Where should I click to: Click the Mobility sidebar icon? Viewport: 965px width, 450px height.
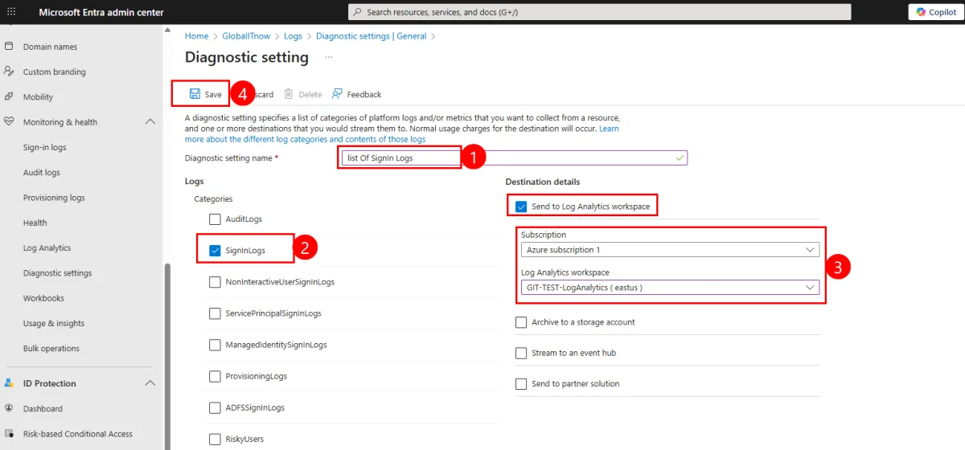pos(9,96)
